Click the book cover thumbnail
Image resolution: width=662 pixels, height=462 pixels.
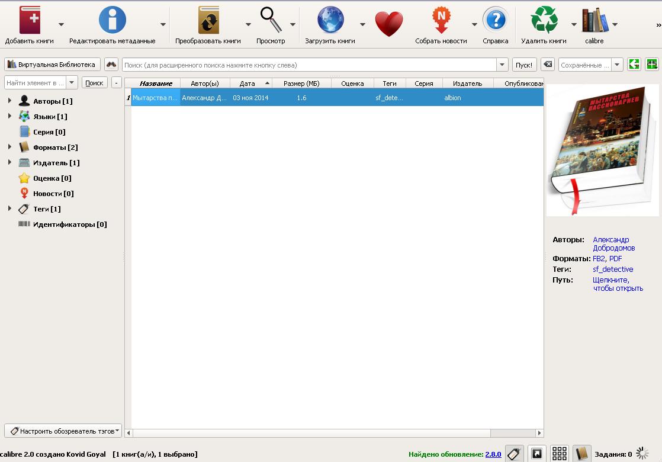(602, 151)
